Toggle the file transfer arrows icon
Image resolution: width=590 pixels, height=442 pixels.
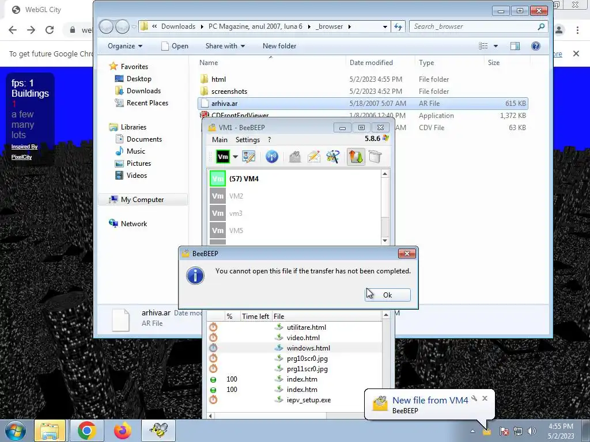click(x=355, y=157)
